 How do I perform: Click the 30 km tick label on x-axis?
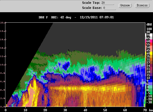[x=65, y=110]
